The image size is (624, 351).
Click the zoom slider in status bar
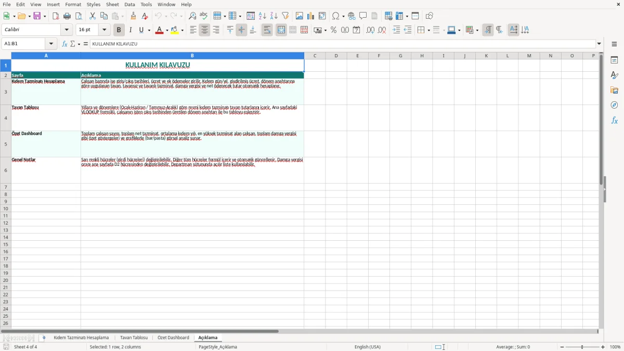pos(582,347)
